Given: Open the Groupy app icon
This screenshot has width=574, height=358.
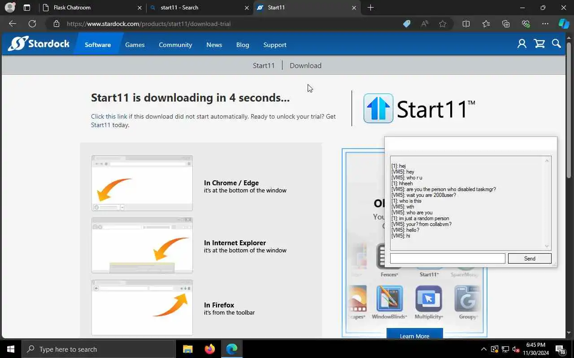Looking at the screenshot, I should [468, 298].
